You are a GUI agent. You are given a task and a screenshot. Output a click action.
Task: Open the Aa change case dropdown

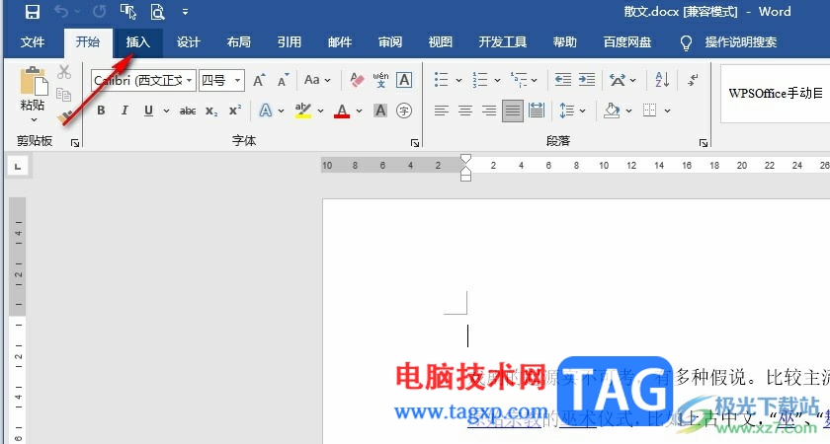[317, 80]
